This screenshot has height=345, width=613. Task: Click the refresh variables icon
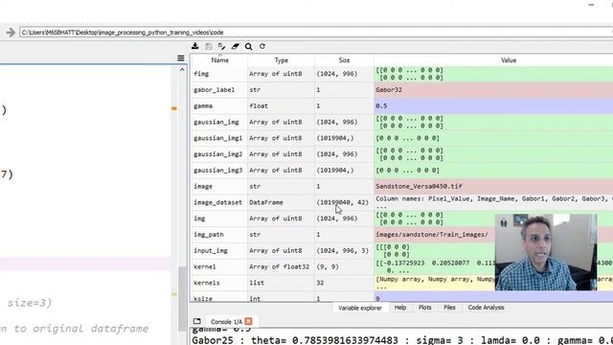262,46
